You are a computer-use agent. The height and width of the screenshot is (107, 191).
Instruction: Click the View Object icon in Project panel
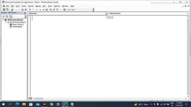tap(7, 16)
